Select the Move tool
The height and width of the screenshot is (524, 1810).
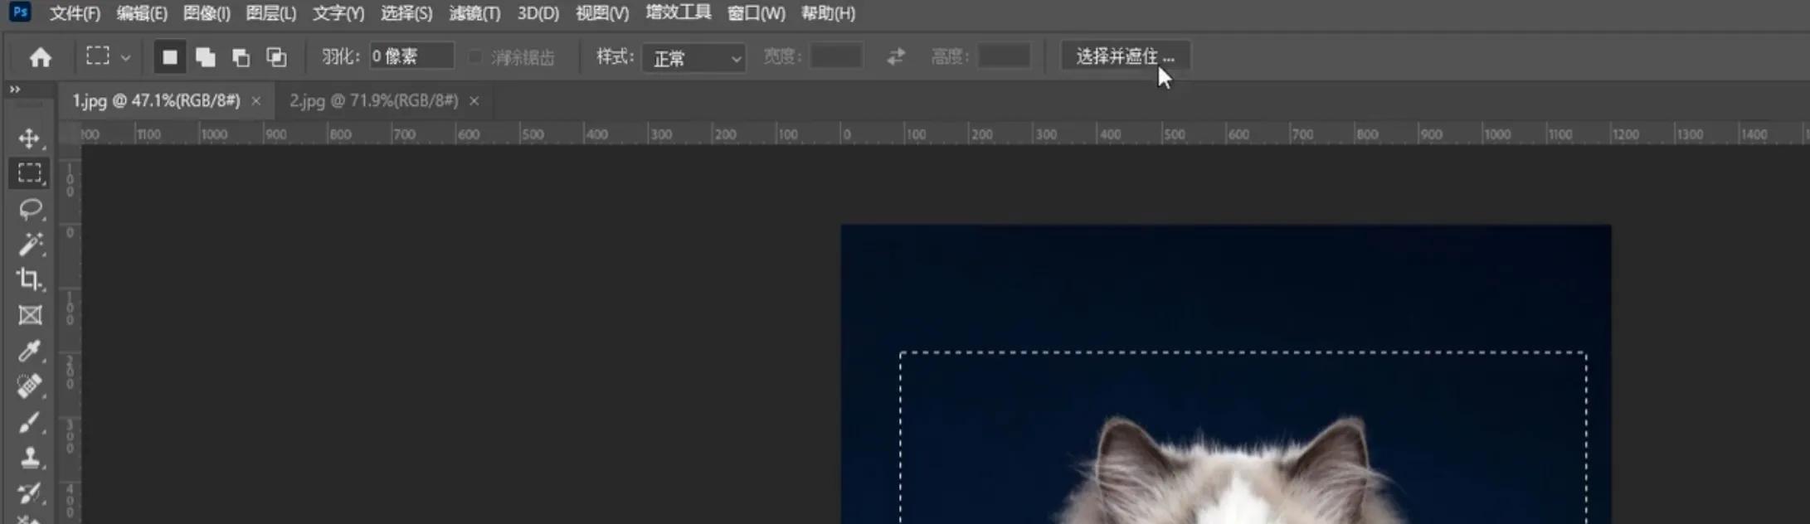30,138
